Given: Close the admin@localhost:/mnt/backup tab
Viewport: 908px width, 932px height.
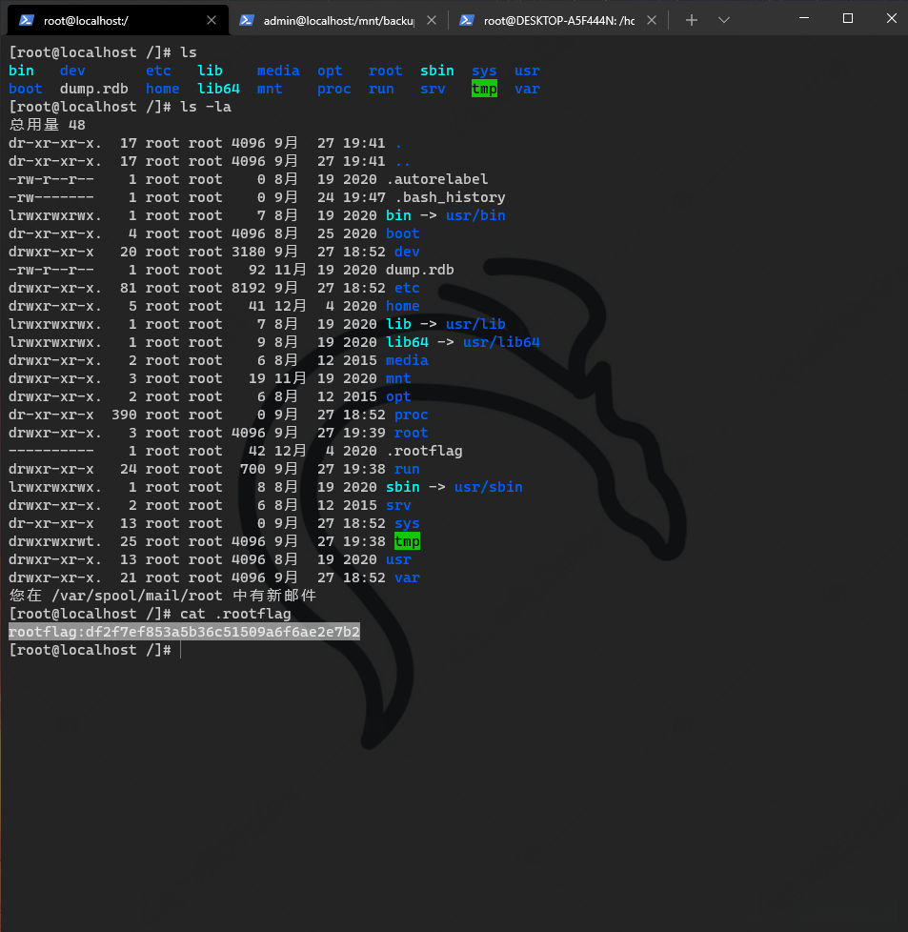Looking at the screenshot, I should pos(432,20).
